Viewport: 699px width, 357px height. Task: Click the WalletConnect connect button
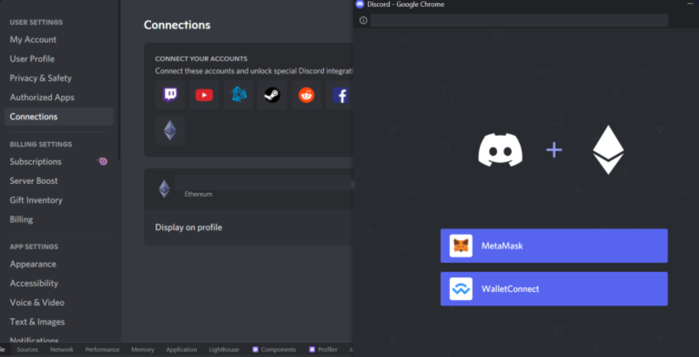553,289
